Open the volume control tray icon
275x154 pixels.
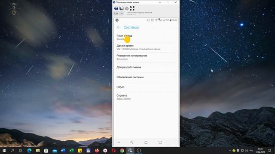pyautogui.click(x=246, y=151)
